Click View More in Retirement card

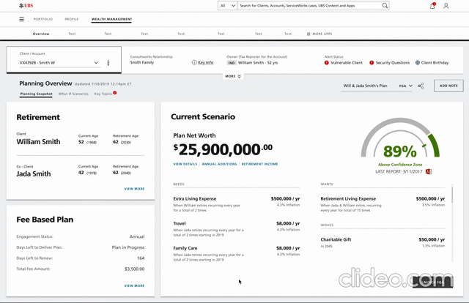[x=134, y=189]
